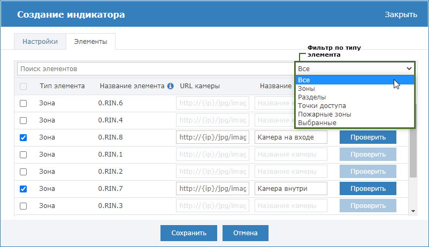Click the camera name field Камера внутри
Viewport: 429px width, 247px height.
pos(291,189)
